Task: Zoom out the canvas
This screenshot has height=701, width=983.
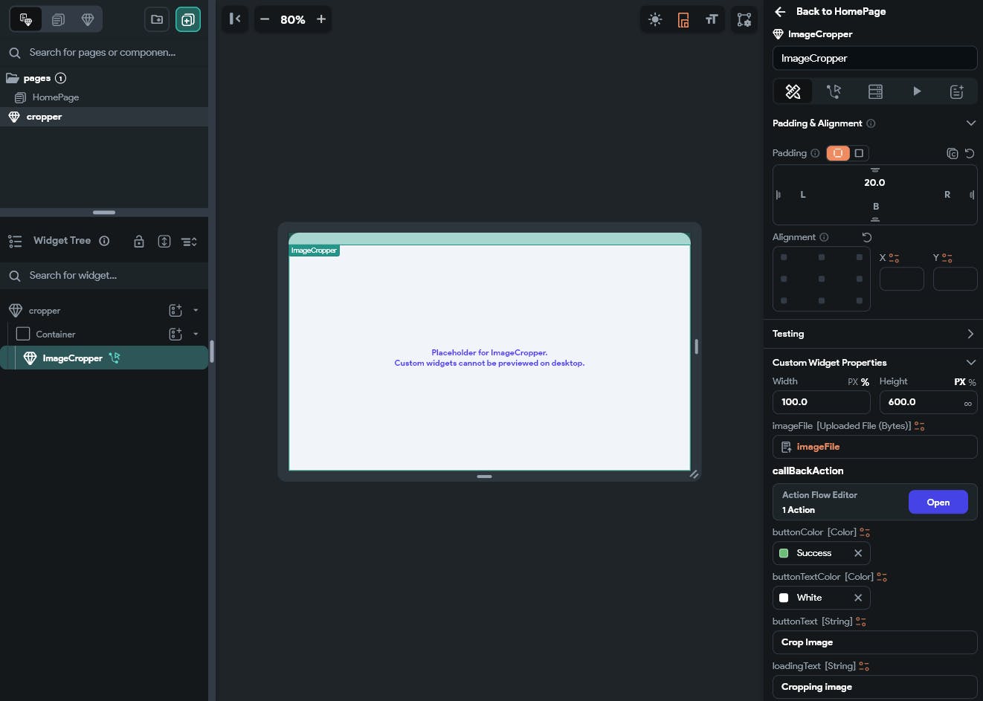Action: tap(265, 19)
